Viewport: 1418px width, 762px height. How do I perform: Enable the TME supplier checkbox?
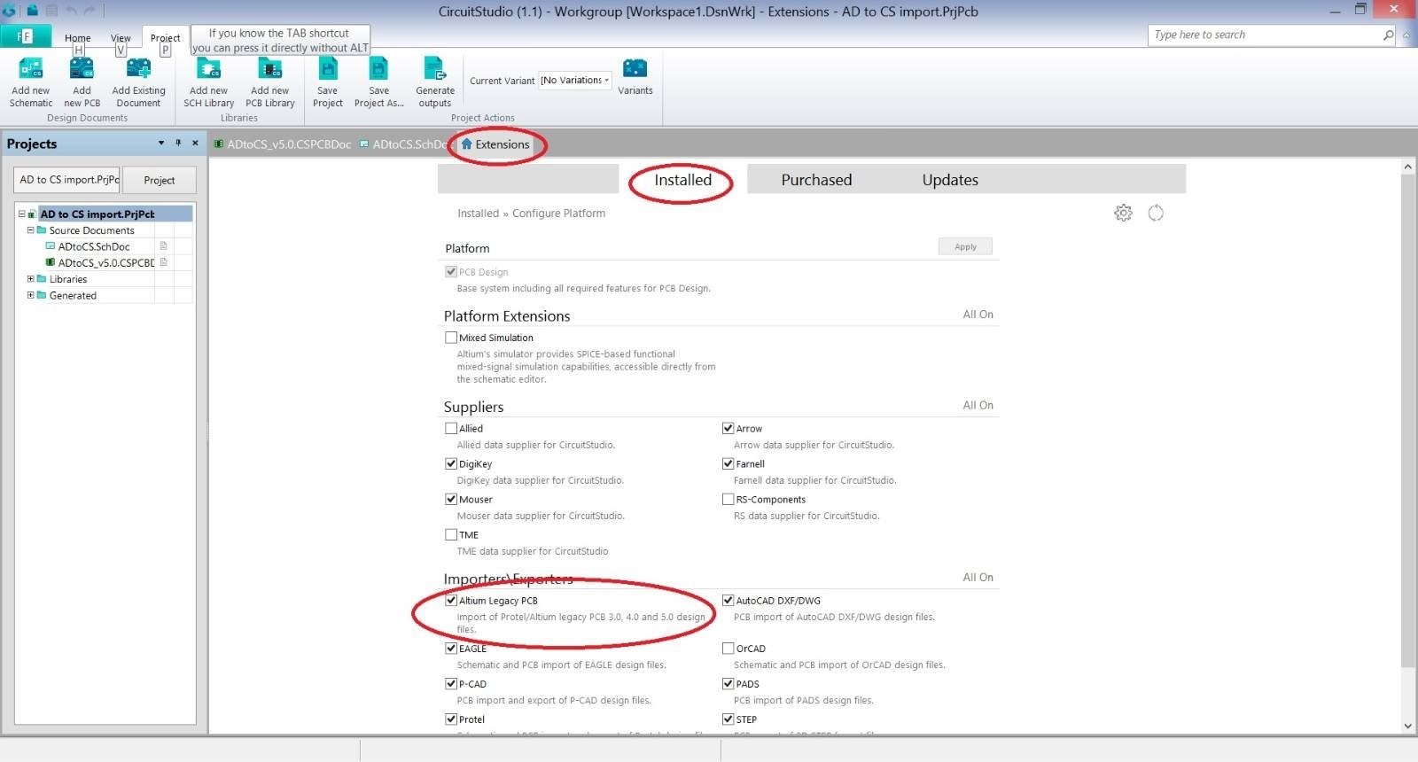click(451, 534)
